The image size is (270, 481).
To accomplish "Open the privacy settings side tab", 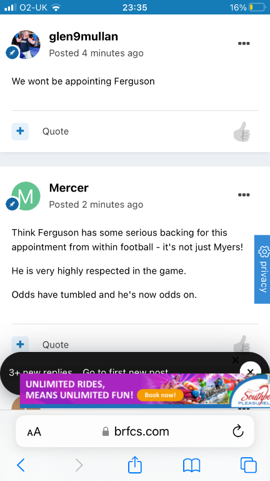I will tap(262, 269).
